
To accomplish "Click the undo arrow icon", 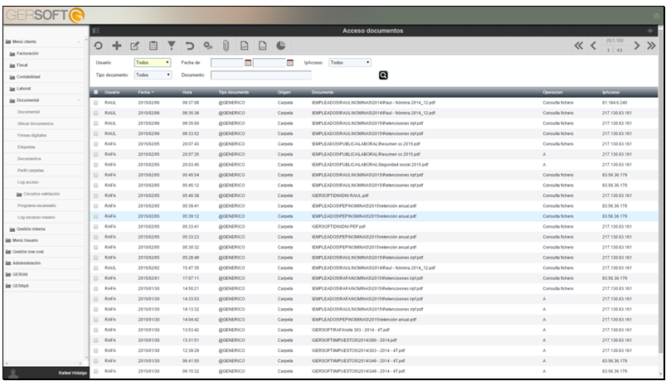I will pyautogui.click(x=189, y=46).
